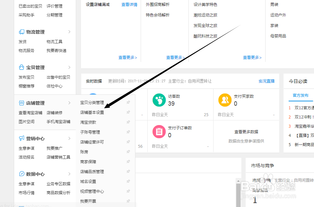The image size is (314, 207).
Task: Open the 实况直播 link
Action: [267, 81]
